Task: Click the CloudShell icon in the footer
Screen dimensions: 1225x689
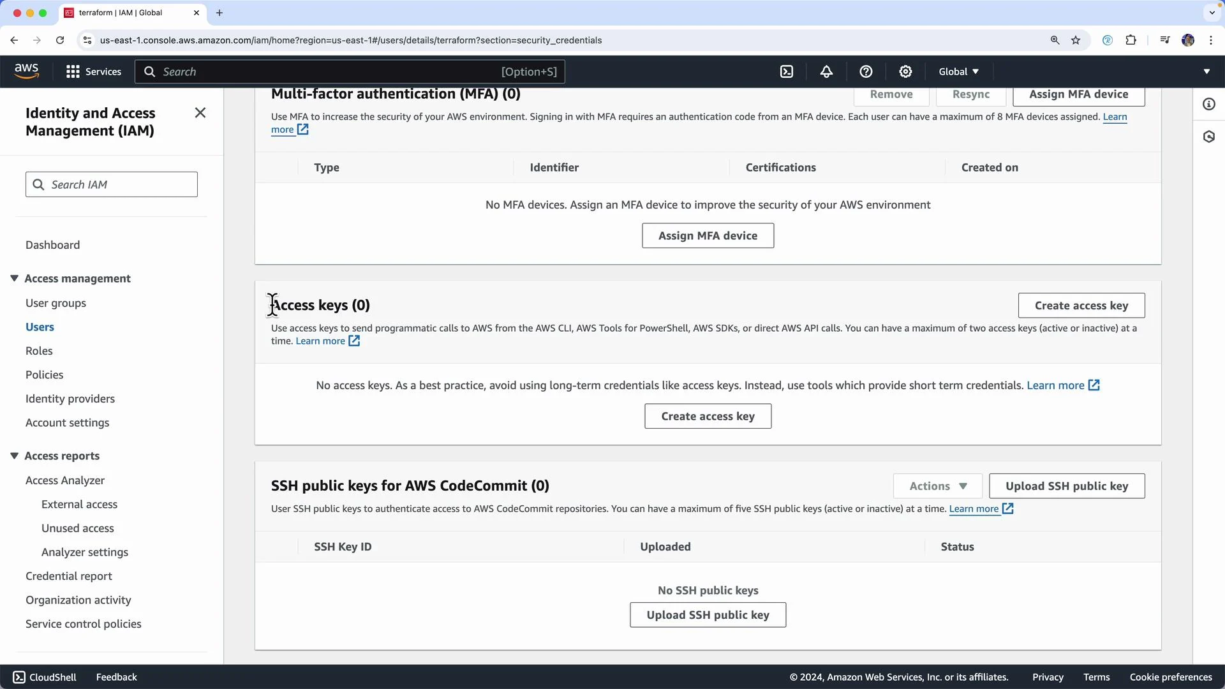Action: (x=19, y=677)
